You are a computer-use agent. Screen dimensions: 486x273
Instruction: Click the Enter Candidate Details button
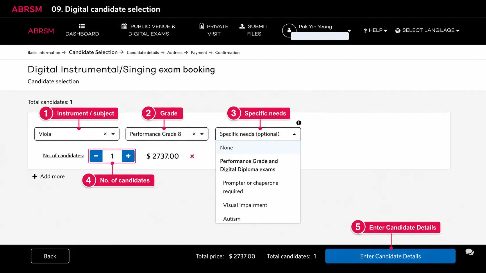point(390,256)
